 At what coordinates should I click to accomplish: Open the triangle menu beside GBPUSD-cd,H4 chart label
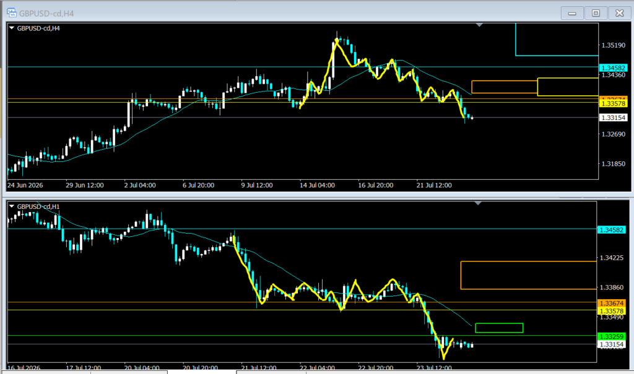[x=12, y=28]
